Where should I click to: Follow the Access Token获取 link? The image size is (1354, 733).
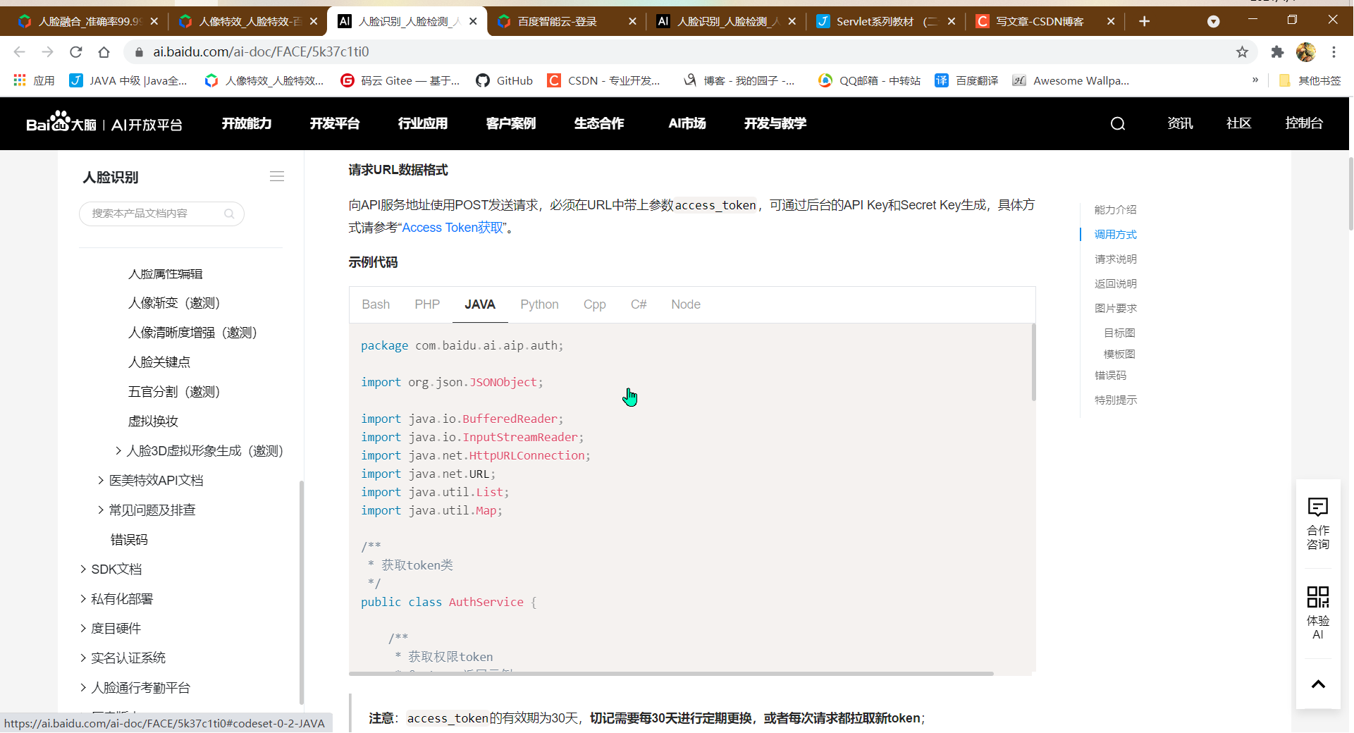[453, 228]
